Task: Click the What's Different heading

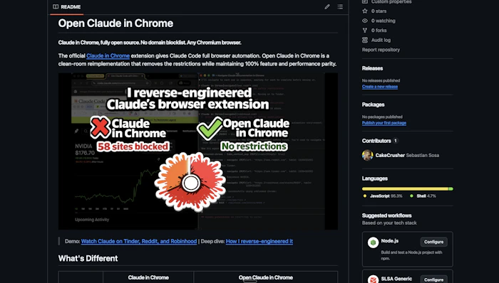Action: point(88,259)
